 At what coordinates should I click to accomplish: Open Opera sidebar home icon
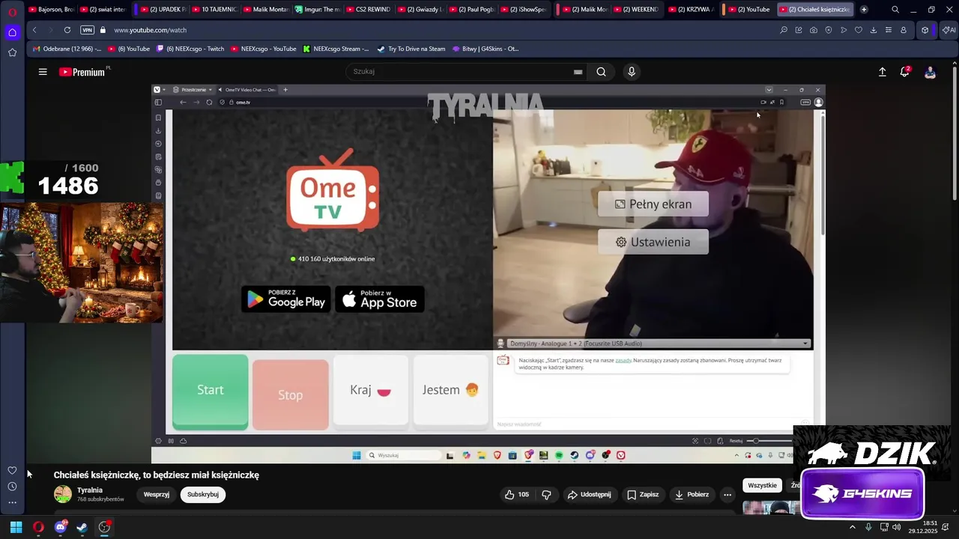12,32
